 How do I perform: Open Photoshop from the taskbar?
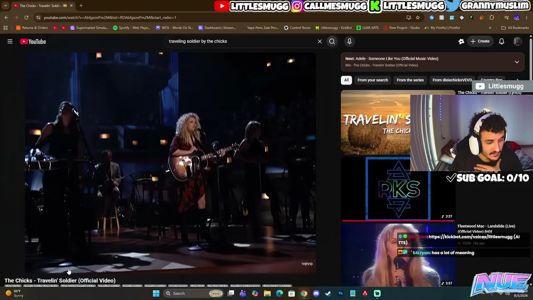(341, 293)
